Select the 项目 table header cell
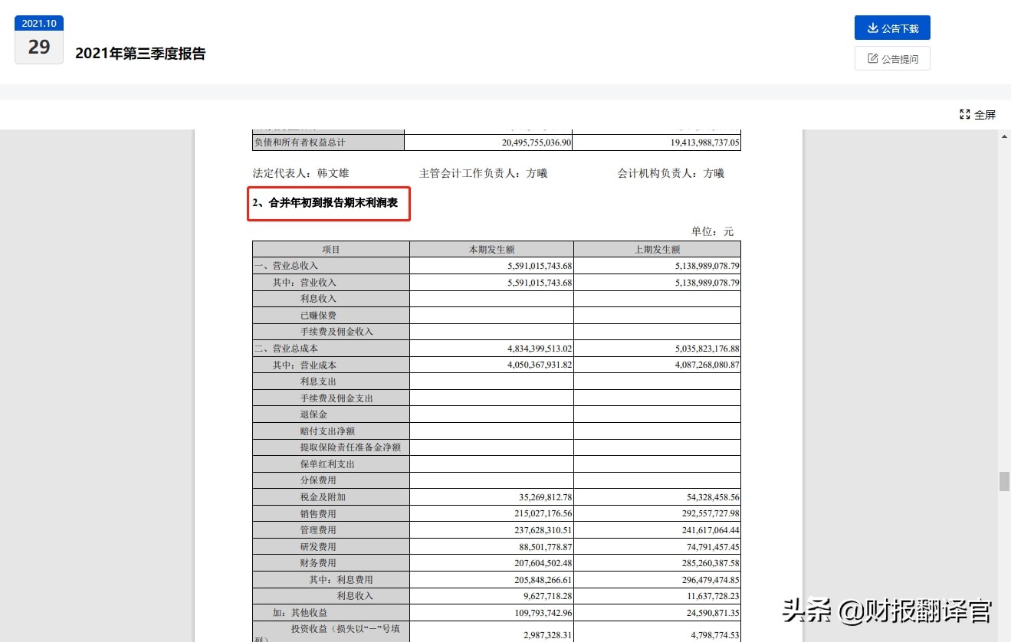The height and width of the screenshot is (642, 1011). click(x=330, y=248)
